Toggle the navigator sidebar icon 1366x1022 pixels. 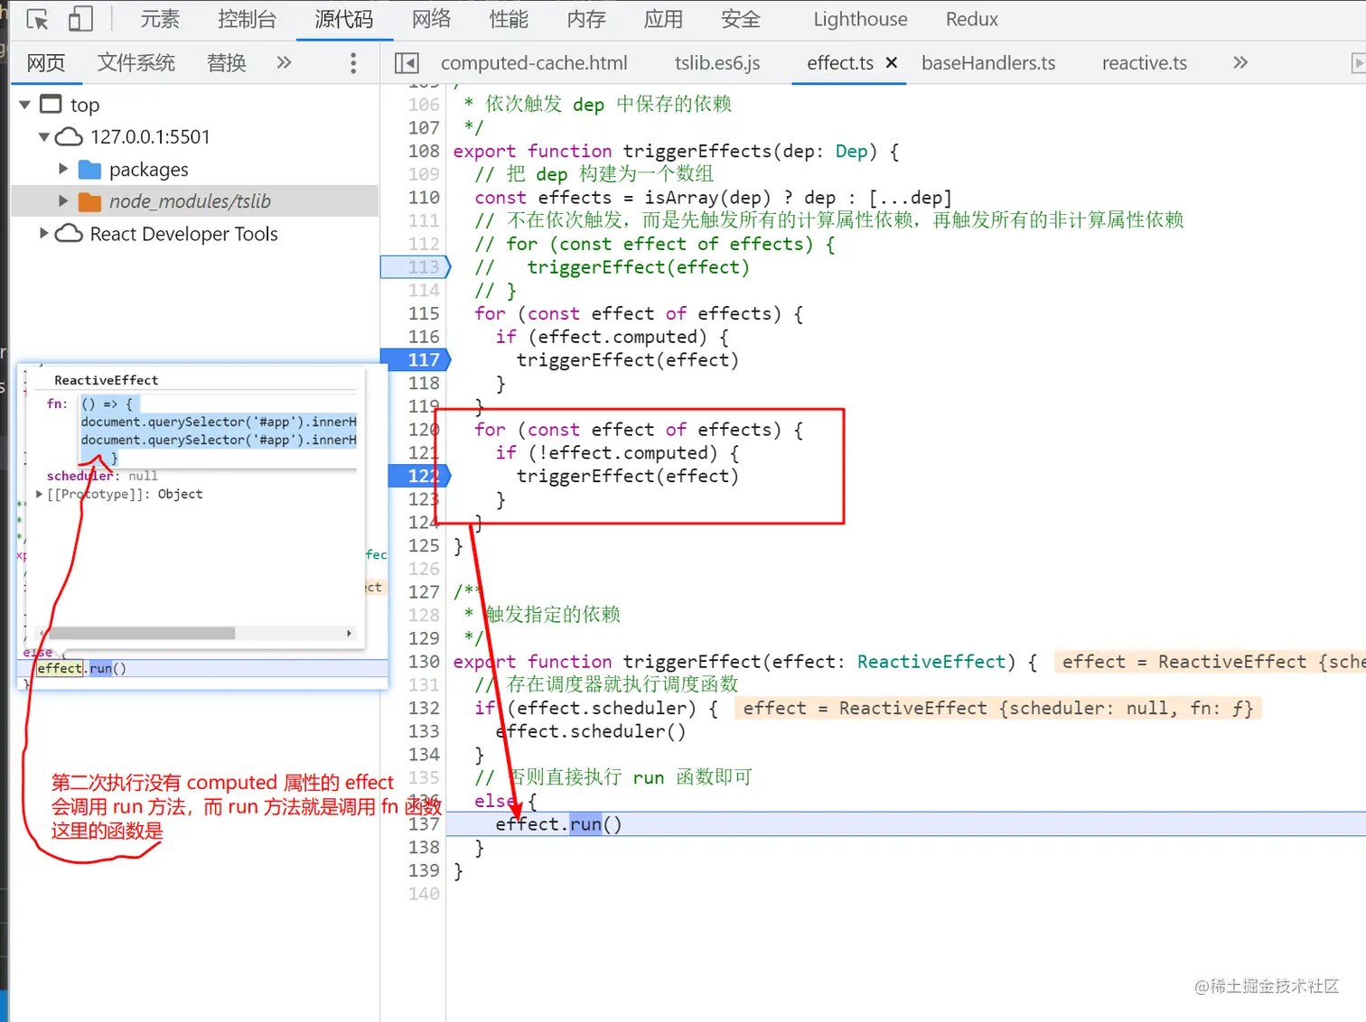pyautogui.click(x=407, y=62)
